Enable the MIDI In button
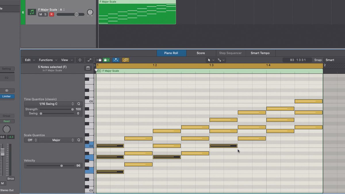This screenshot has height=194, width=345. tap(99, 60)
